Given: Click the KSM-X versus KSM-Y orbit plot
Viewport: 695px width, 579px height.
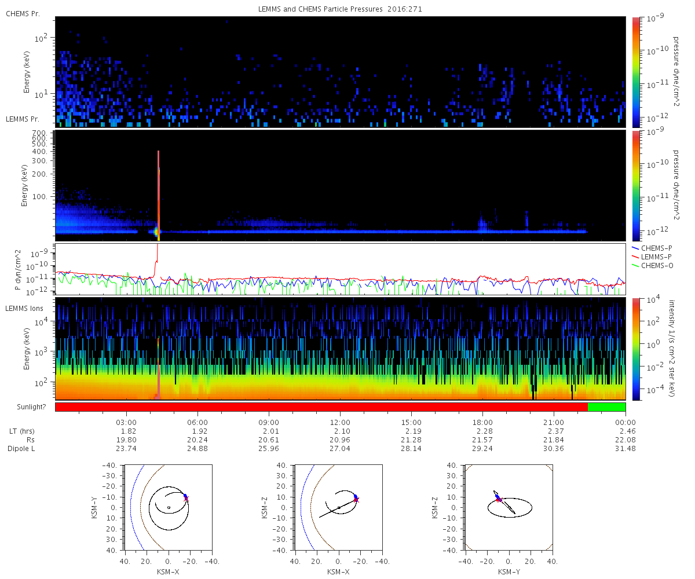Looking at the screenshot, I should click(x=168, y=508).
